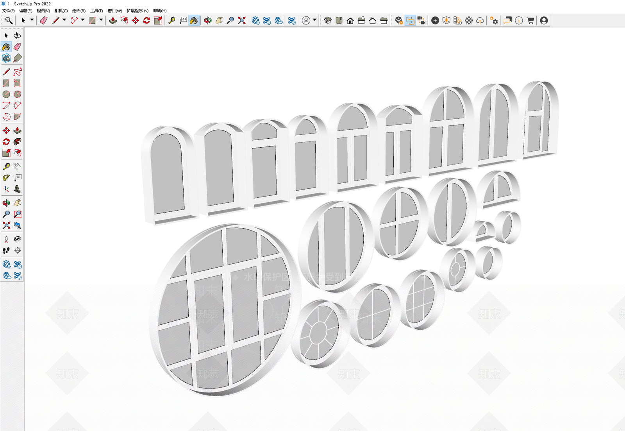The width and height of the screenshot is (625, 431).
Task: Choose the Protractor tool
Action: point(6,178)
